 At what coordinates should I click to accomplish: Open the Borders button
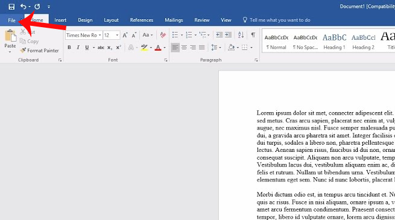245,48
